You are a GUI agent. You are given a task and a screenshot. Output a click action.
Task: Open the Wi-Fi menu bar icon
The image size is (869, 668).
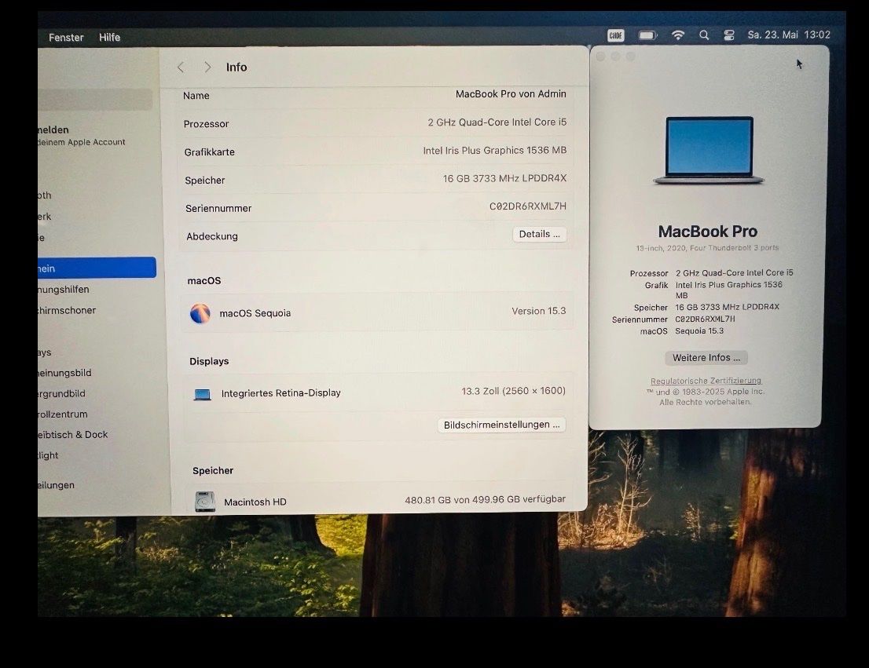(x=678, y=35)
